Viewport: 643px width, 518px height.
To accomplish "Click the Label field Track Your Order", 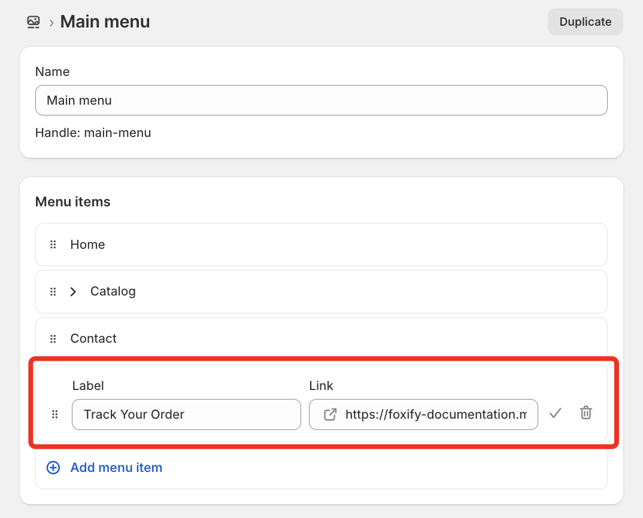I will click(x=186, y=415).
